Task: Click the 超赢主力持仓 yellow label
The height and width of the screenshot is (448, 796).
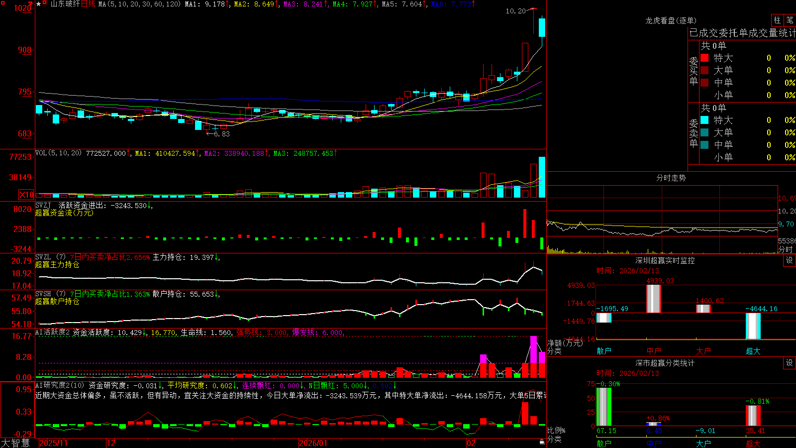Action: (x=57, y=264)
